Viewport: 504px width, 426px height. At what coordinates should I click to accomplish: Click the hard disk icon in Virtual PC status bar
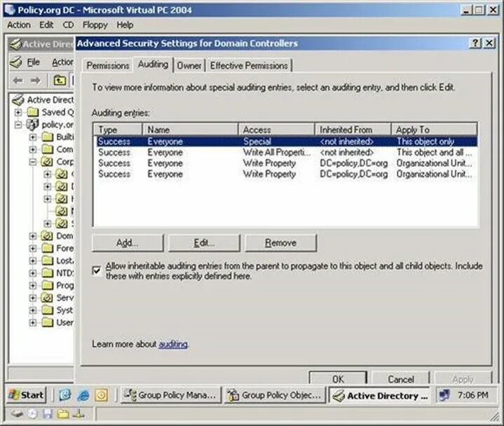17,414
